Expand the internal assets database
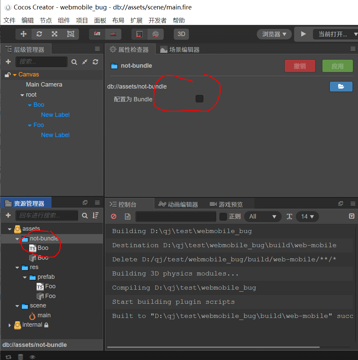The image size is (358, 360). pos(9,325)
